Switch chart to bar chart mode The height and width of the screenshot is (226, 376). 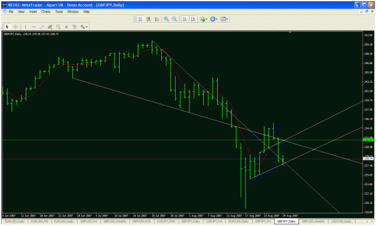coord(141,19)
